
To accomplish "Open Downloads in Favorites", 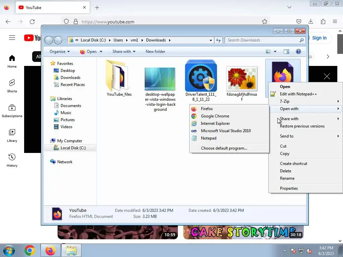I will 70,78.
